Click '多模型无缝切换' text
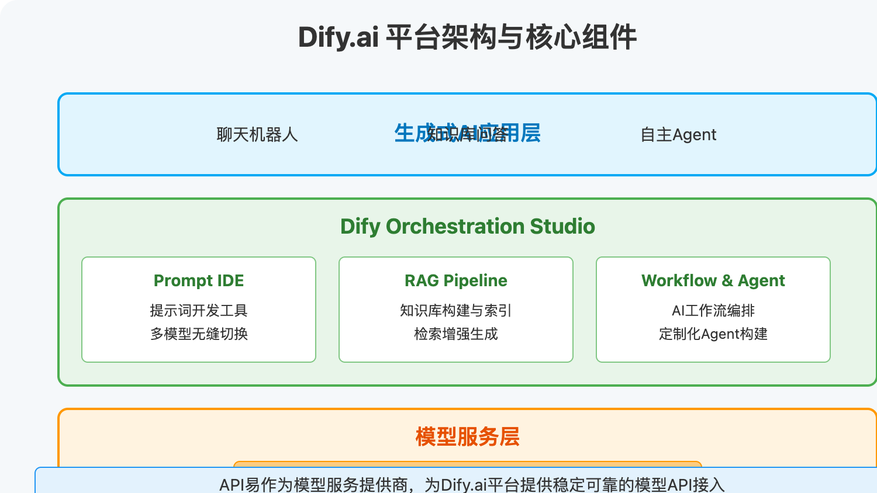 click(x=199, y=334)
